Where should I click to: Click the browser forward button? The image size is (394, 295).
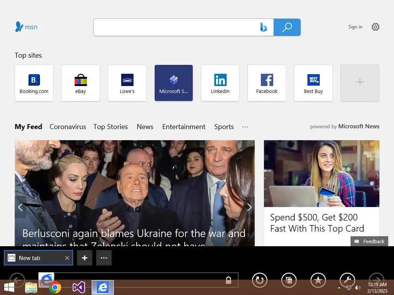pos(377,280)
